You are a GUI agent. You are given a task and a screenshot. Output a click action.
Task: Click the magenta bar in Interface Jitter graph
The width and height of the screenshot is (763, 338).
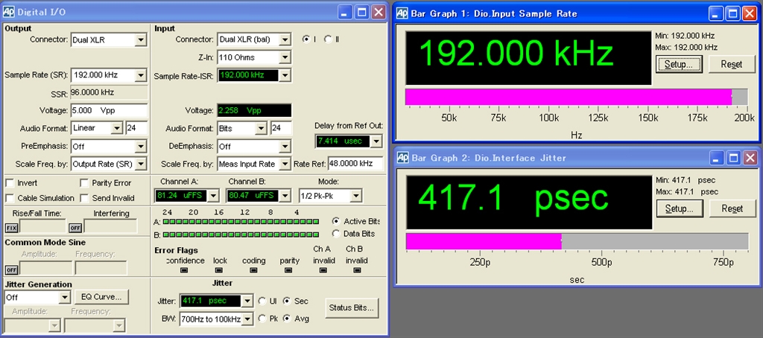pyautogui.click(x=483, y=241)
